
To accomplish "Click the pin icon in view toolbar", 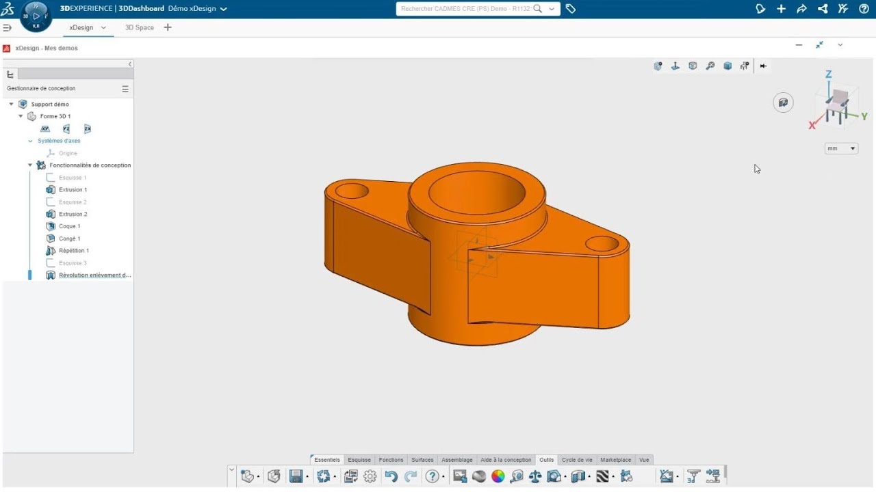I will (x=763, y=66).
